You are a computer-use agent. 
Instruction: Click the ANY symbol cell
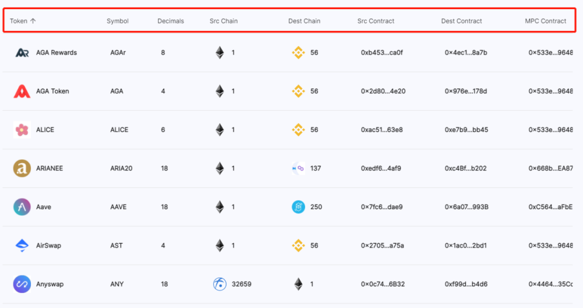pos(117,284)
